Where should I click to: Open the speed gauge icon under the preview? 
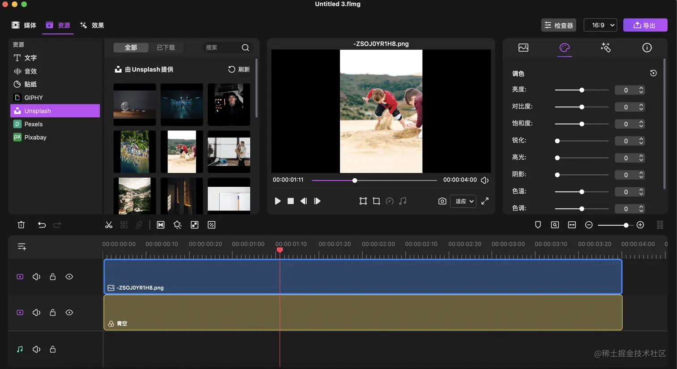point(390,201)
